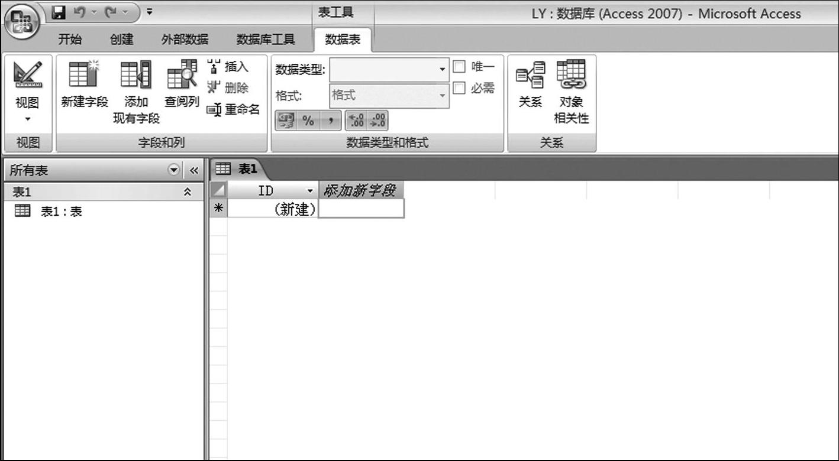Apply the currency number format icon

[286, 121]
